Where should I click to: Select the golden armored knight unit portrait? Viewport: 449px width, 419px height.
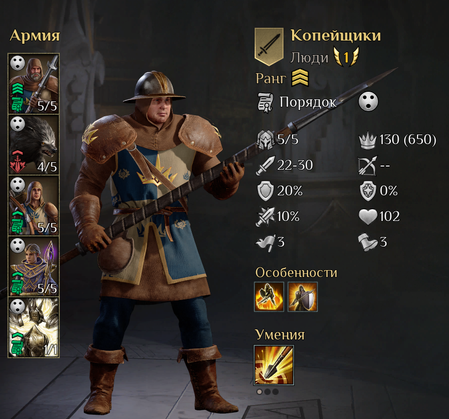click(34, 327)
